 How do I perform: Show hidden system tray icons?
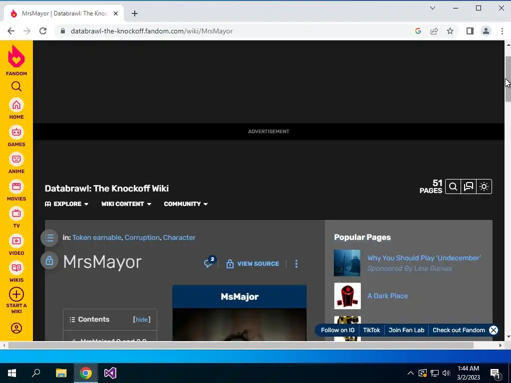(411, 373)
